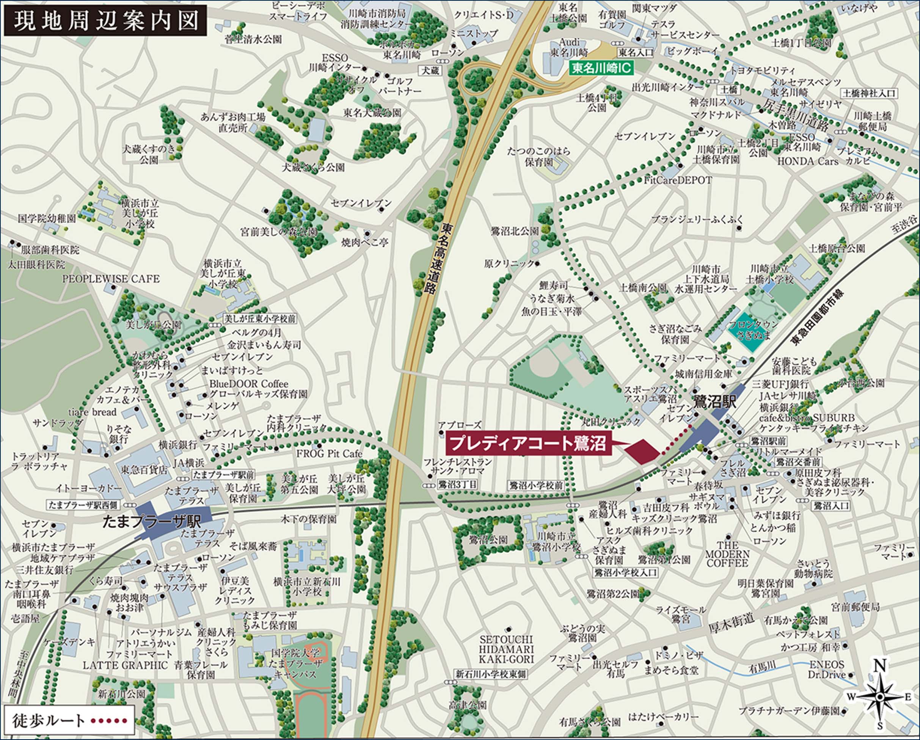This screenshot has height=740, width=920.
Task: Click the ビッグボーイ label
Action: (x=692, y=52)
